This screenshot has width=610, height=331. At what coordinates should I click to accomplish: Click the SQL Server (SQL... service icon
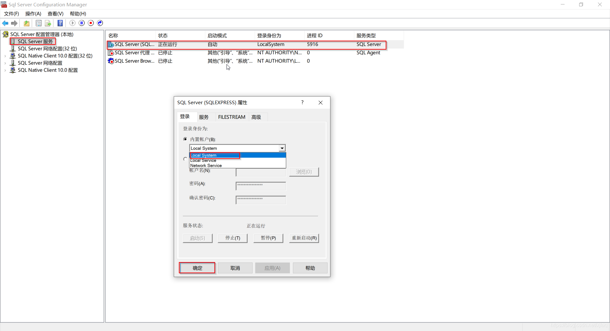click(111, 44)
